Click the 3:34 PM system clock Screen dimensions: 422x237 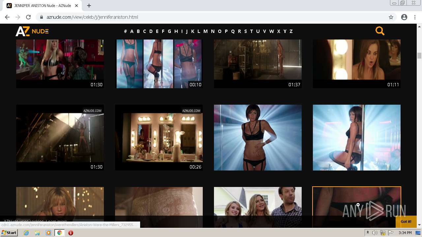405,233
